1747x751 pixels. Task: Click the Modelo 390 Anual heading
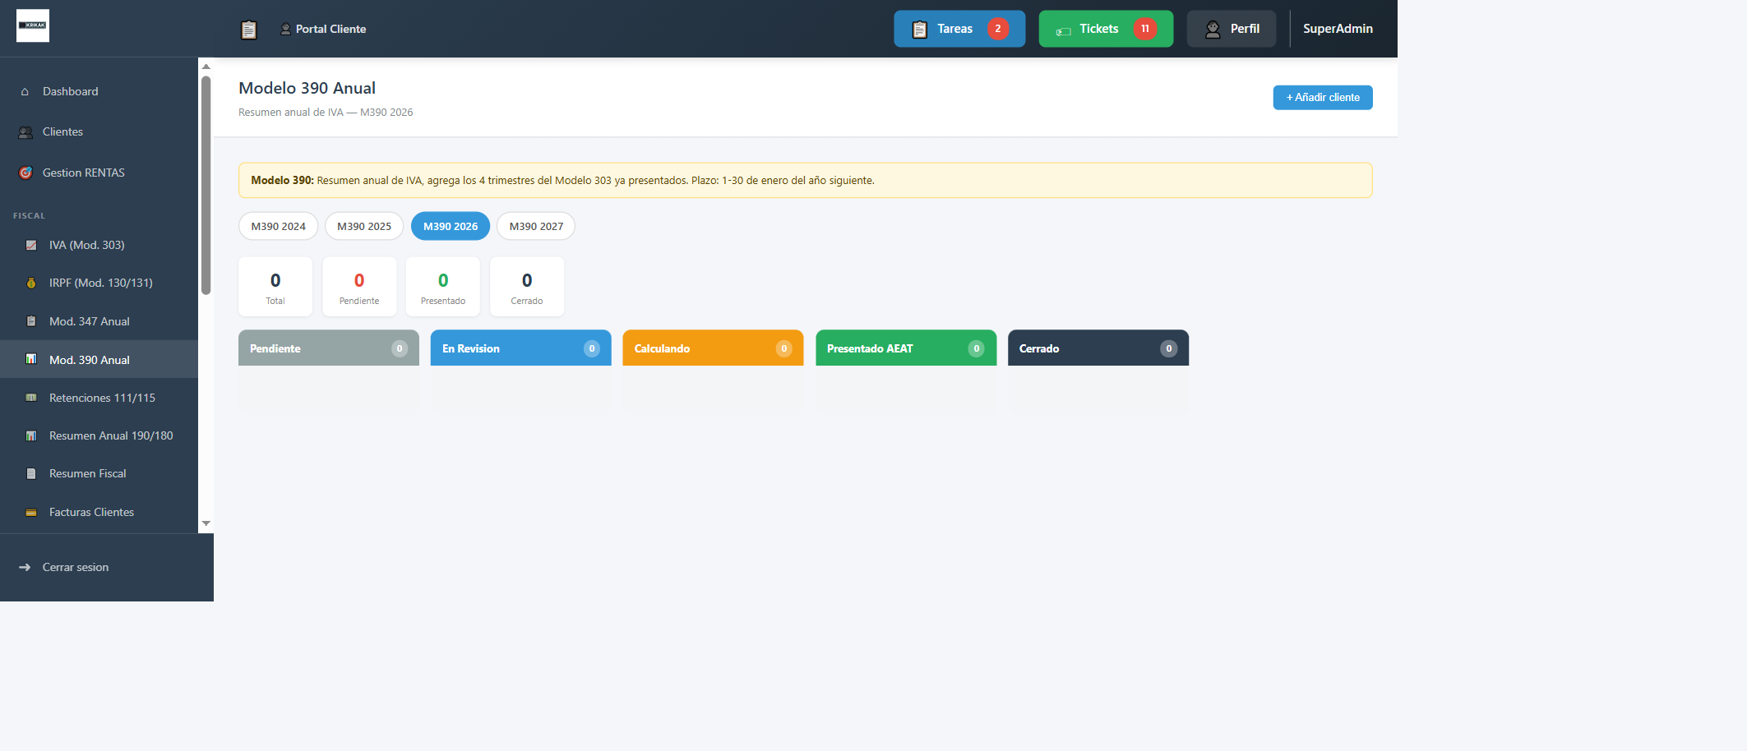point(307,88)
